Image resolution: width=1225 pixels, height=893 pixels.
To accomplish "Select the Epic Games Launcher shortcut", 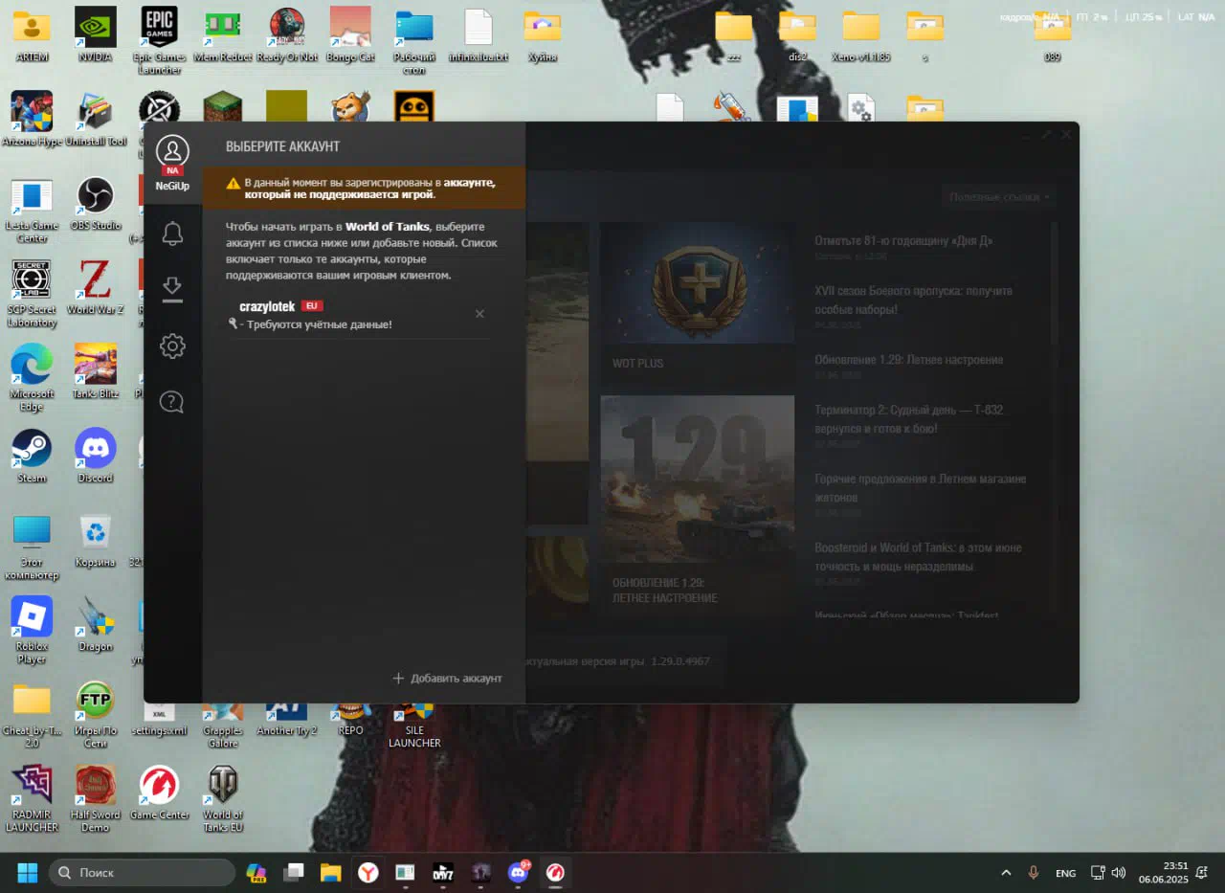I will click(159, 40).
